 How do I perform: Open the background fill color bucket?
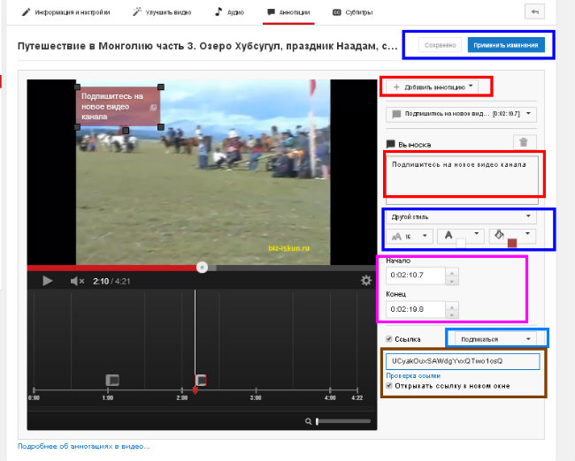[x=512, y=236]
